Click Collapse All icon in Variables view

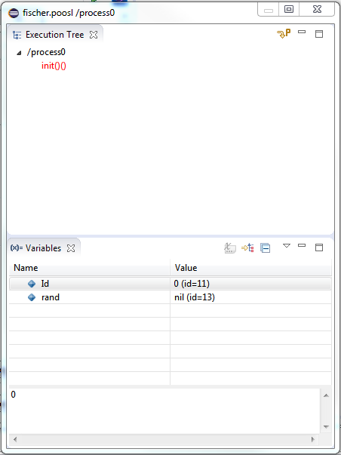266,248
